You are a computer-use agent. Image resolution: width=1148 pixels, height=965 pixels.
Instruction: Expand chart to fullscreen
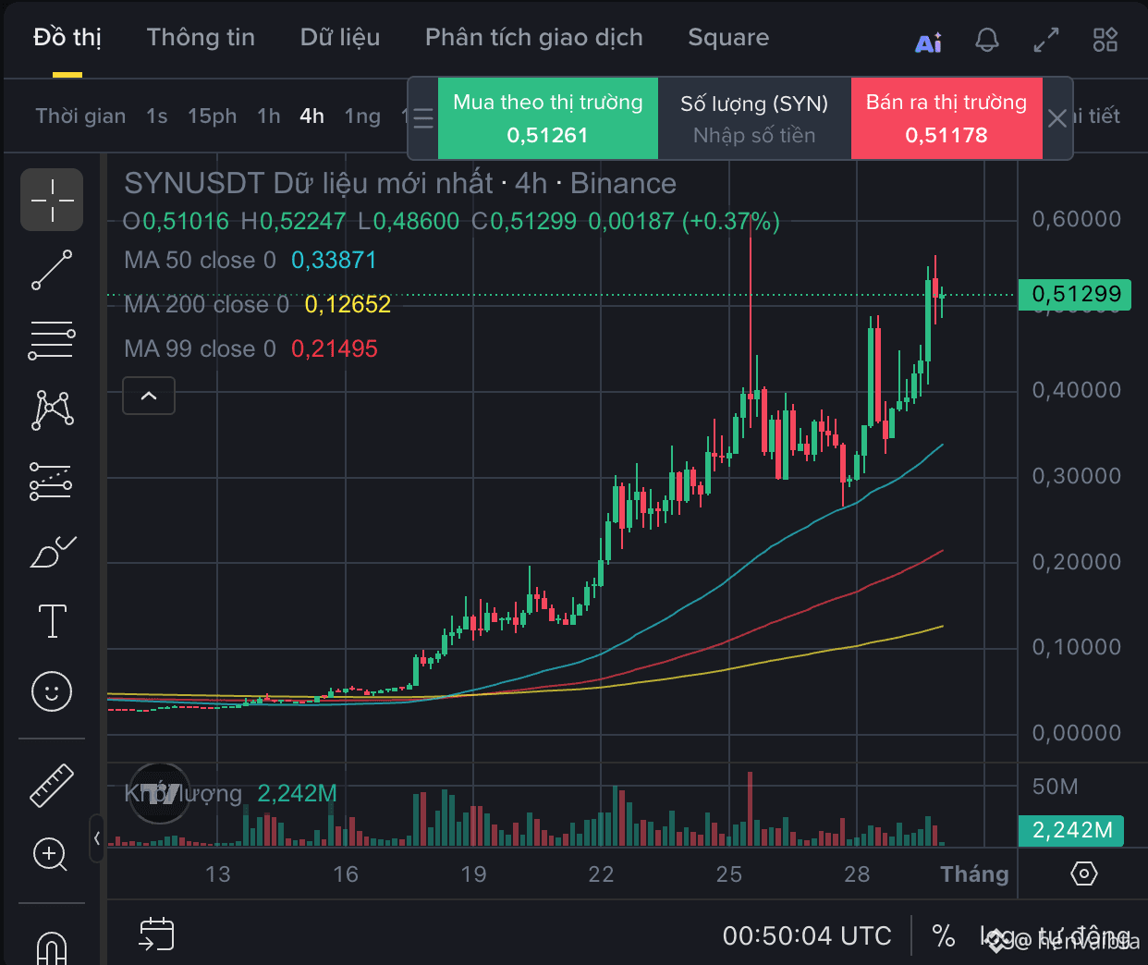click(1046, 40)
